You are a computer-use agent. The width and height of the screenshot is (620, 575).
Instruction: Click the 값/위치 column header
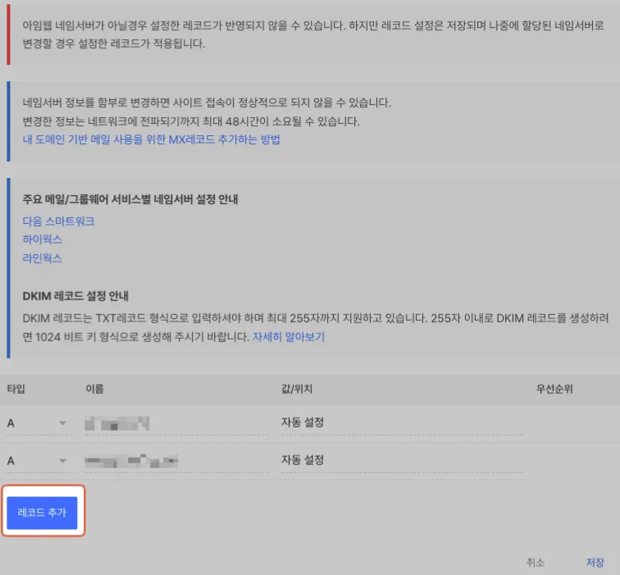coord(297,389)
